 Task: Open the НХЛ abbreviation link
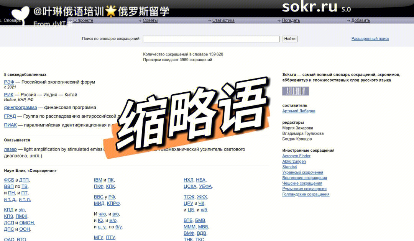tap(189, 180)
